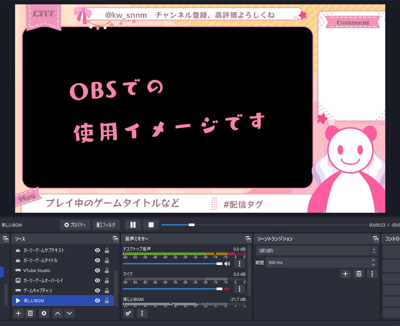Viewport: 400px width, 326px height.
Task: Select the ガーリーゲームタイトル source
Action: point(46,260)
